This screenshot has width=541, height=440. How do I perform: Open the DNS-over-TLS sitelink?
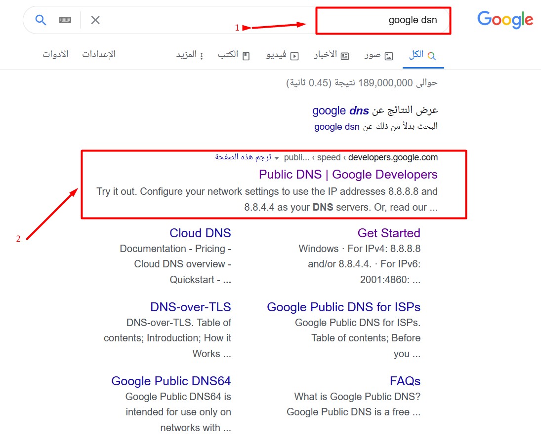(190, 307)
